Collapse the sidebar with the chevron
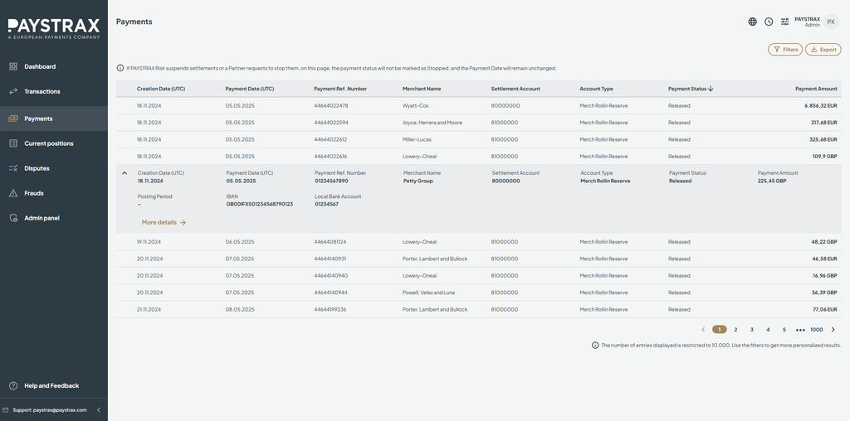The image size is (850, 421). 99,410
